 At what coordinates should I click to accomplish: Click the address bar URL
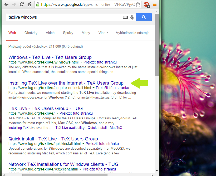pos(88,4)
